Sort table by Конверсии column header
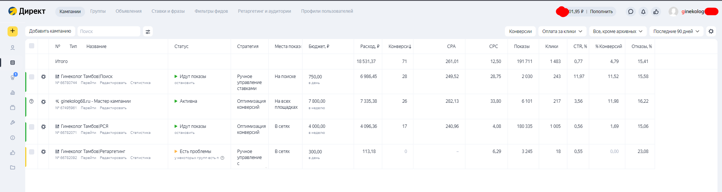This screenshot has height=192, width=722. [x=400, y=46]
